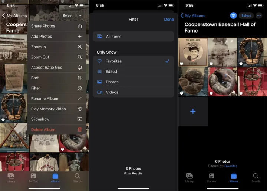Click the red trash icon for Delete Album

tap(80, 130)
